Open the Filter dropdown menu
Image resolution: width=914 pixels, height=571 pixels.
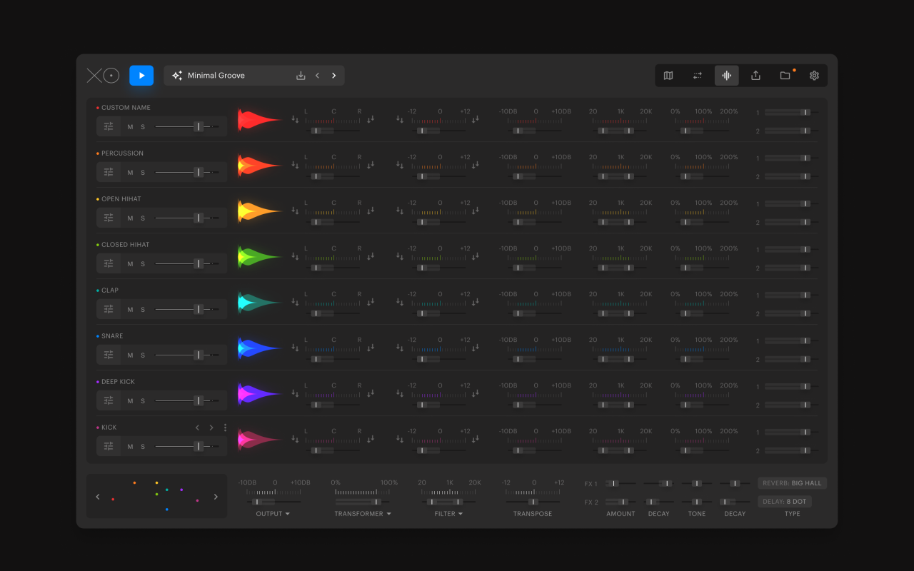[x=449, y=514]
